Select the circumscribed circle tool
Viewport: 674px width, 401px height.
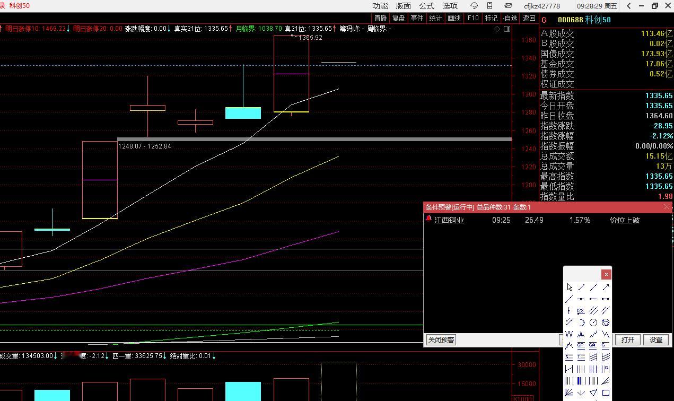pos(606,322)
